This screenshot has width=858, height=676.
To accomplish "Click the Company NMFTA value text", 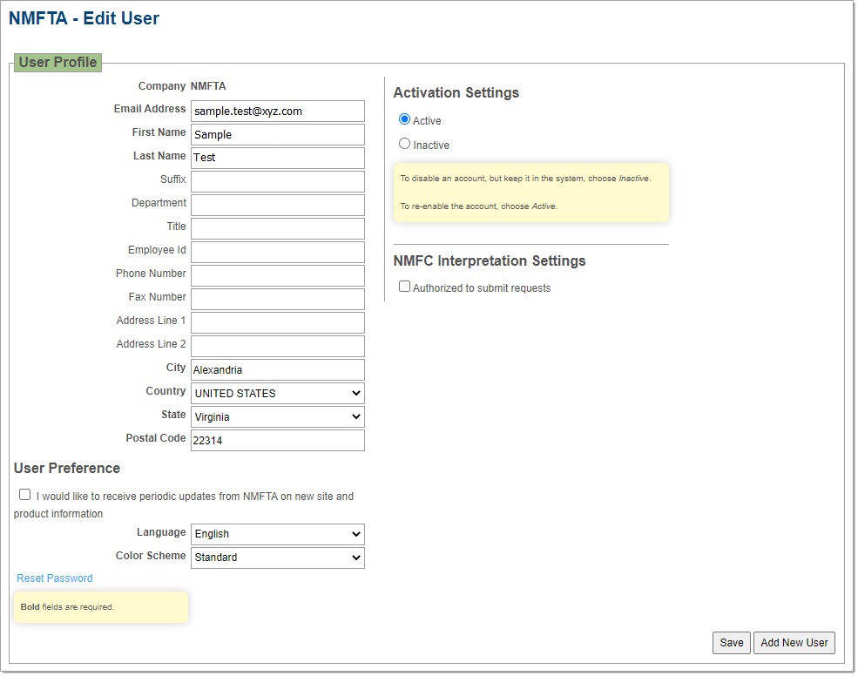I will pyautogui.click(x=208, y=86).
